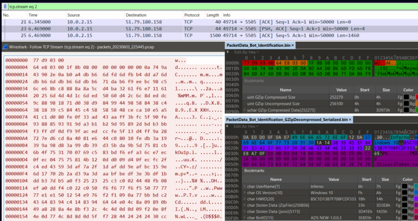Click the orange-highlighted bytes 64 E8 03 00

[x=290, y=63]
